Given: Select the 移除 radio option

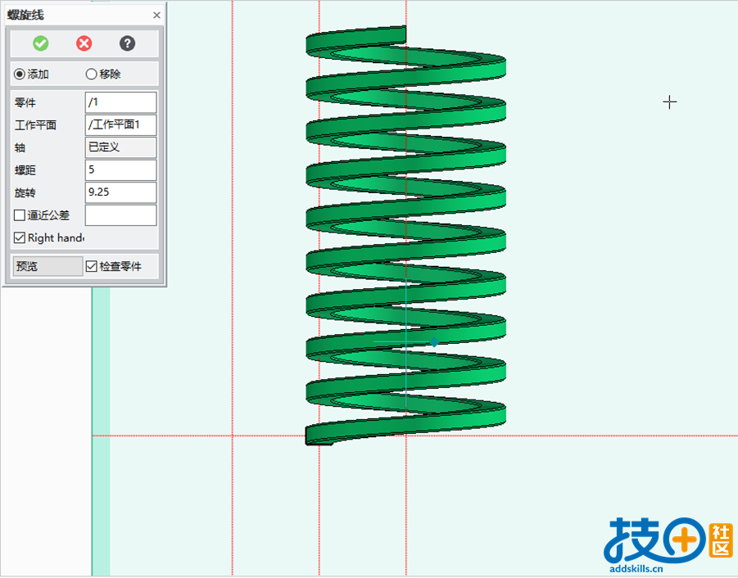Looking at the screenshot, I should (x=91, y=75).
